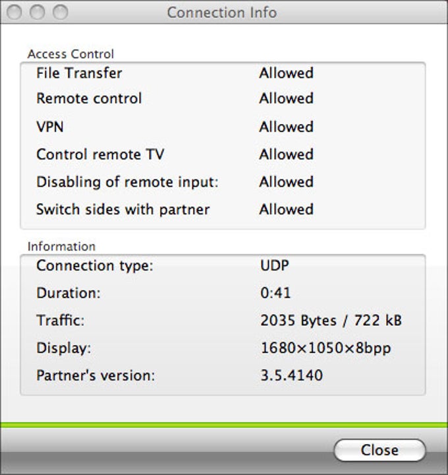
Task: Click the Disabling of remote input label
Action: 127,182
